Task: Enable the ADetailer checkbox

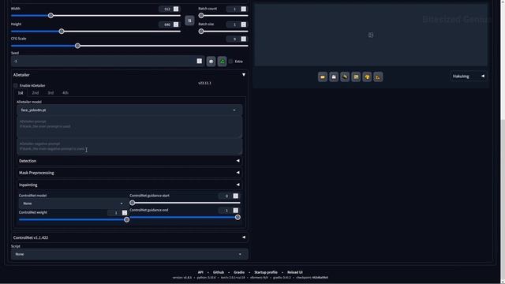Action: pyautogui.click(x=16, y=85)
